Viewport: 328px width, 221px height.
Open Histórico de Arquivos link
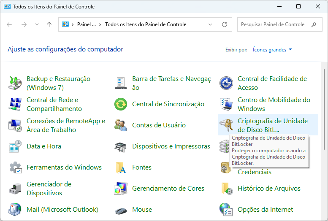pyautogui.click(x=269, y=189)
